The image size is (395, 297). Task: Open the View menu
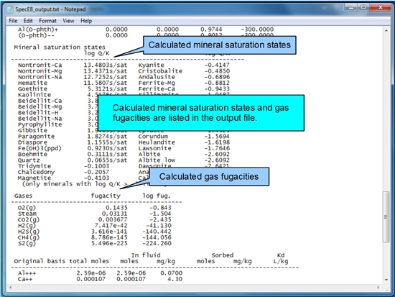tap(68, 21)
